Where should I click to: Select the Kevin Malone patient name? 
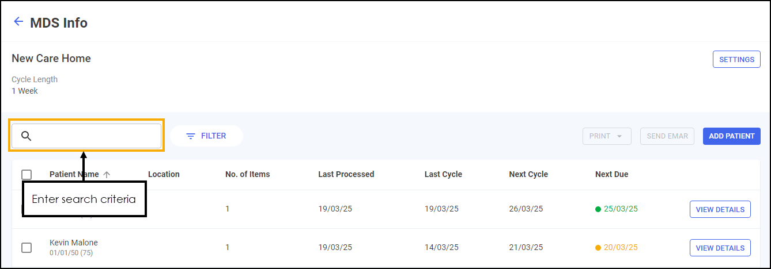74,243
